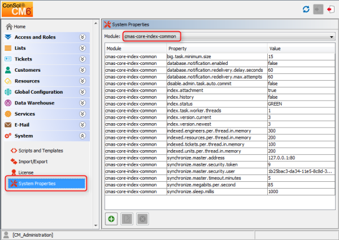Screen dimensions: 339x240
Task: Click the Access and Roles funnel icon
Action: point(8,37)
